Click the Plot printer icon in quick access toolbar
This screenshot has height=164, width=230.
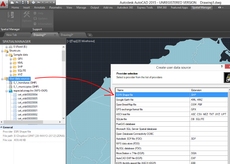(x=34, y=2)
